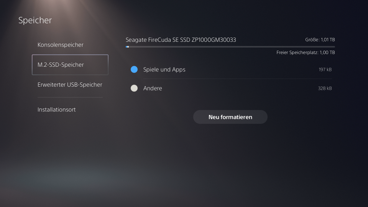
Task: Click the divider line above Installationsort
Action: coord(70,97)
